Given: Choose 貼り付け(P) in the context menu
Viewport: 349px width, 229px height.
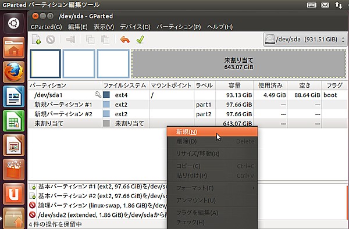Looking at the screenshot, I should [212, 176].
